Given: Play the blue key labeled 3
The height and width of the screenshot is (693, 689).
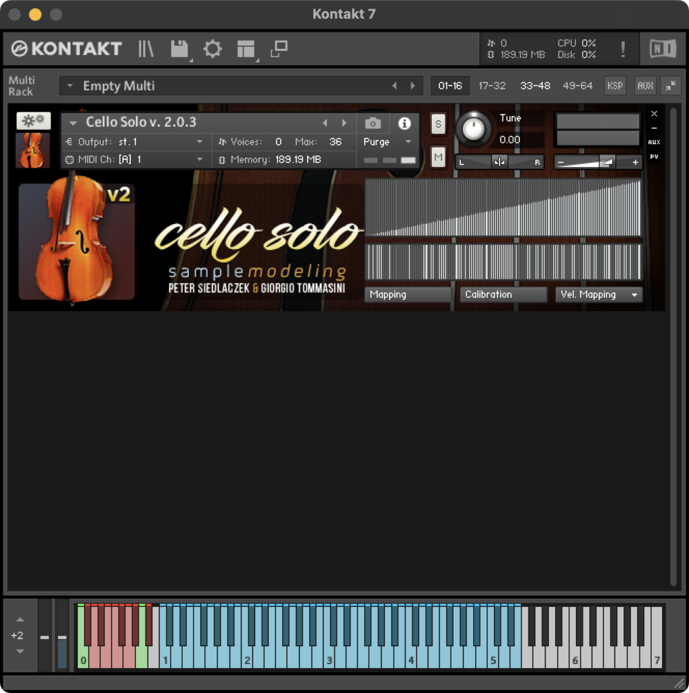Looking at the screenshot, I should click(x=328, y=657).
